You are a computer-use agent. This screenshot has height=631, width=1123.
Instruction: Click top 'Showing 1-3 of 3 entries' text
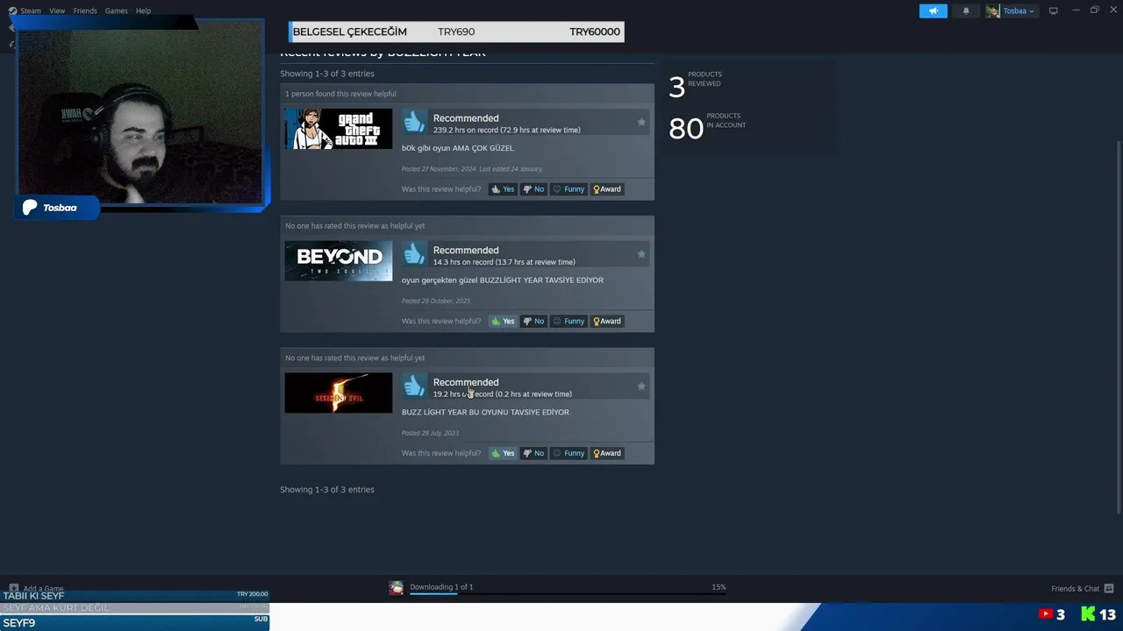[327, 74]
